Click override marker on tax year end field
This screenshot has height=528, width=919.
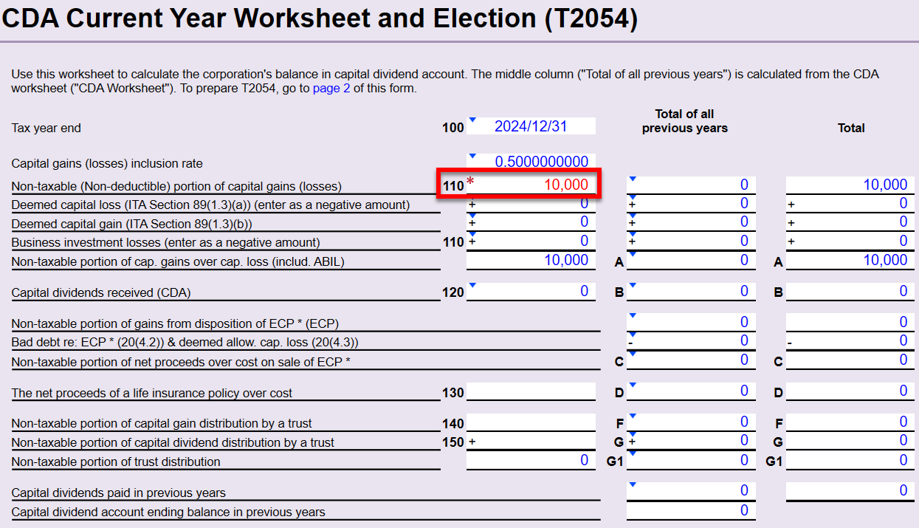pyautogui.click(x=472, y=120)
